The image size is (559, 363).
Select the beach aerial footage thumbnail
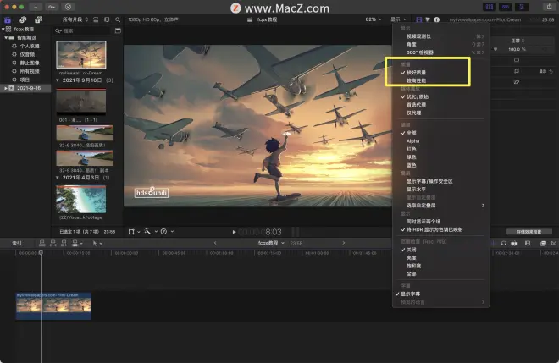[x=81, y=199]
